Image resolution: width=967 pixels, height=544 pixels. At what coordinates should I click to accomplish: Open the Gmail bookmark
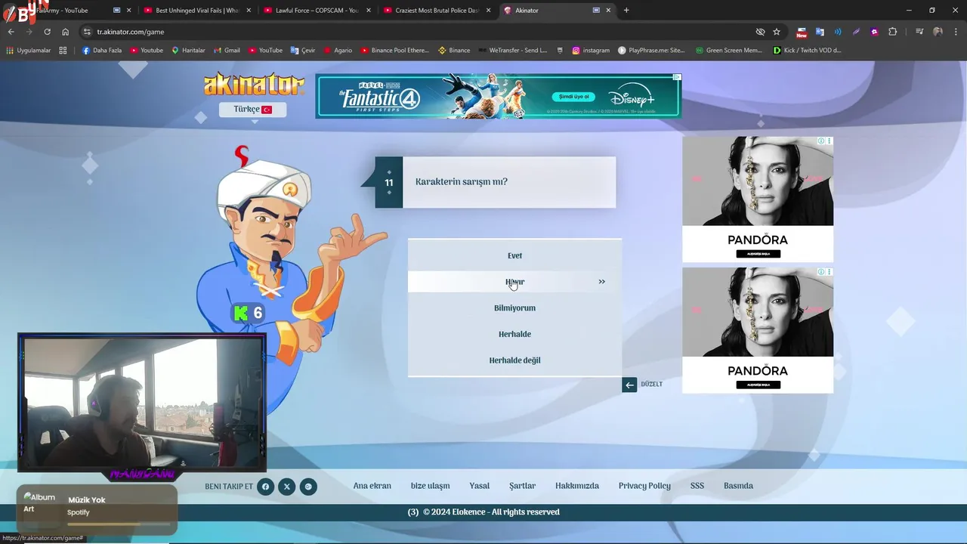point(227,51)
